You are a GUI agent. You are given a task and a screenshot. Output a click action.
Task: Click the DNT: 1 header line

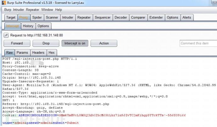click(8, 100)
